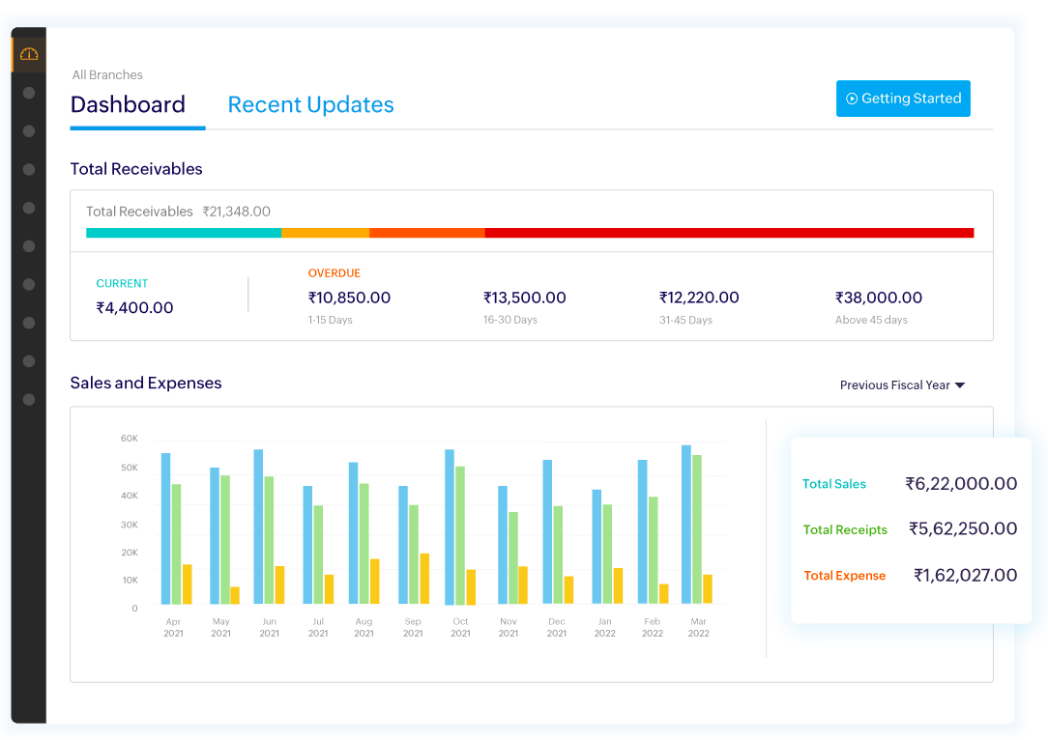
Task: Click the second circular sidebar navigation icon
Action: coord(29,130)
